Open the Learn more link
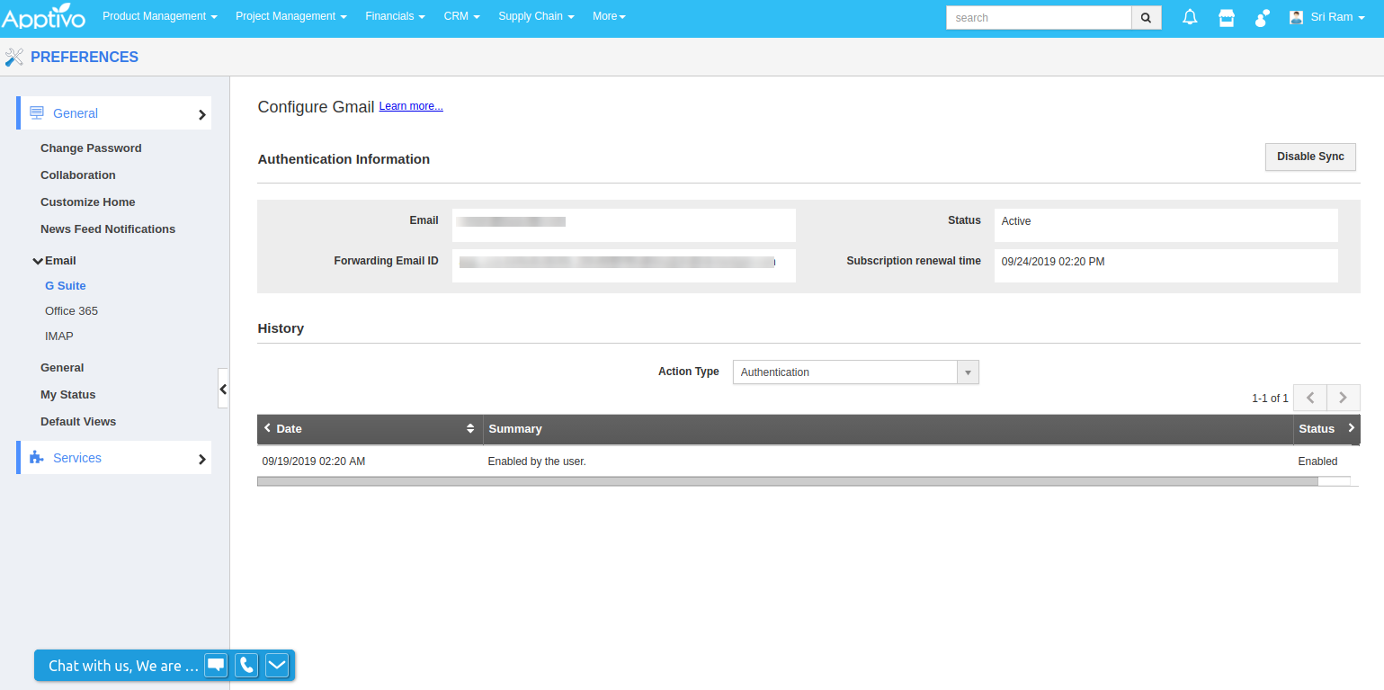Image resolution: width=1384 pixels, height=690 pixels. click(x=411, y=106)
